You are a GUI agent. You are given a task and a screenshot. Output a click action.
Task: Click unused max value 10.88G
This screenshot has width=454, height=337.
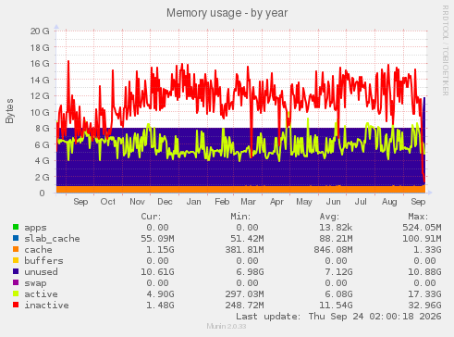[424, 272]
